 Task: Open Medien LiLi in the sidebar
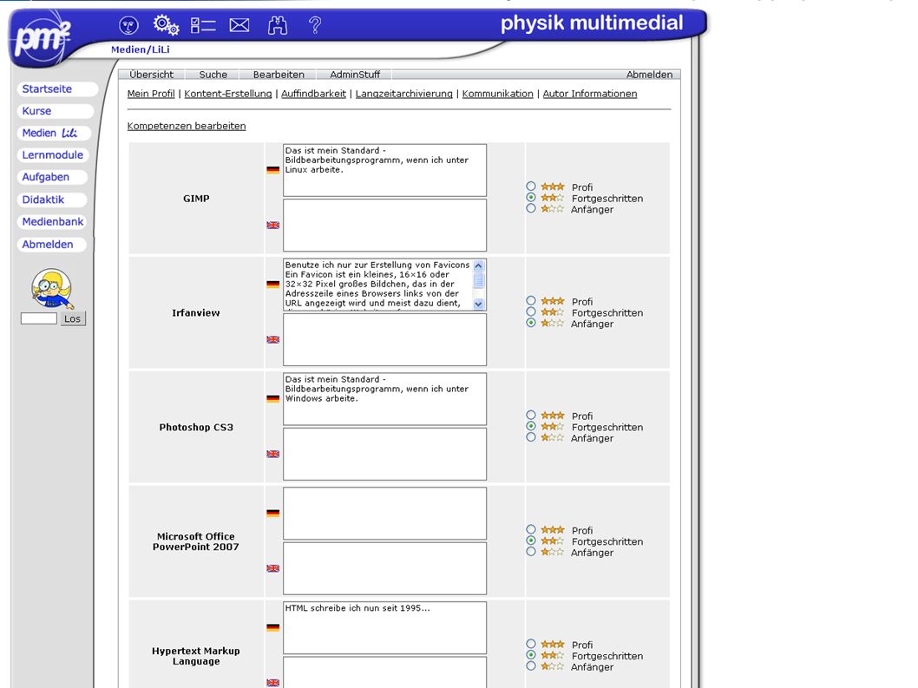(x=55, y=133)
